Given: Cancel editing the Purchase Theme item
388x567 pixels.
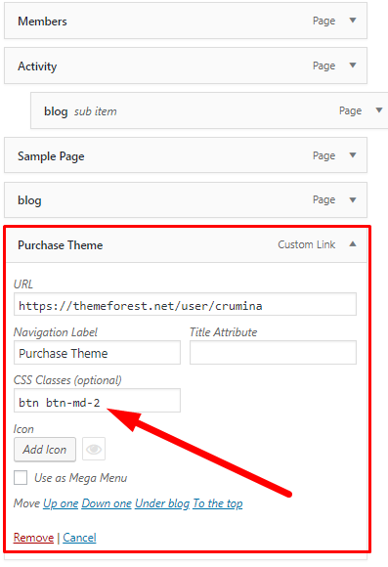Looking at the screenshot, I should (x=79, y=538).
